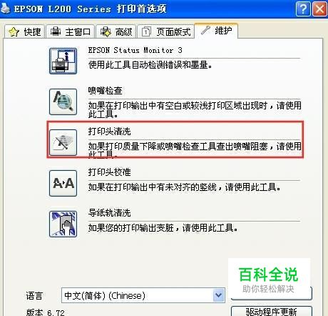Click the help question mark button
The width and height of the screenshot is (328, 316).
303,9
